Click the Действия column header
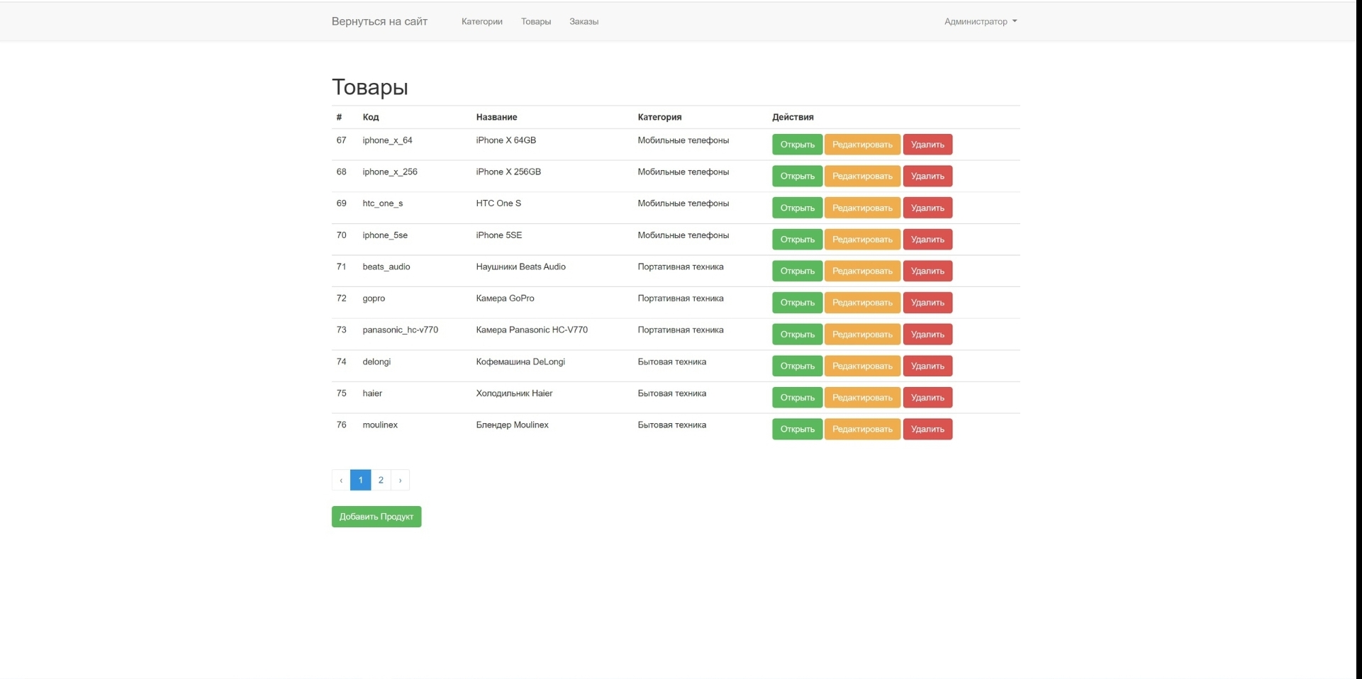The width and height of the screenshot is (1362, 679). click(x=793, y=117)
